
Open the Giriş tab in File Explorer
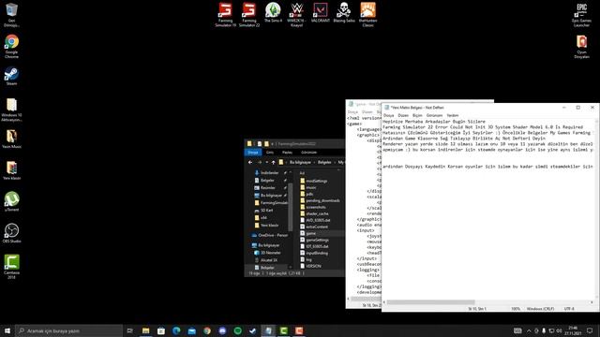click(270, 153)
